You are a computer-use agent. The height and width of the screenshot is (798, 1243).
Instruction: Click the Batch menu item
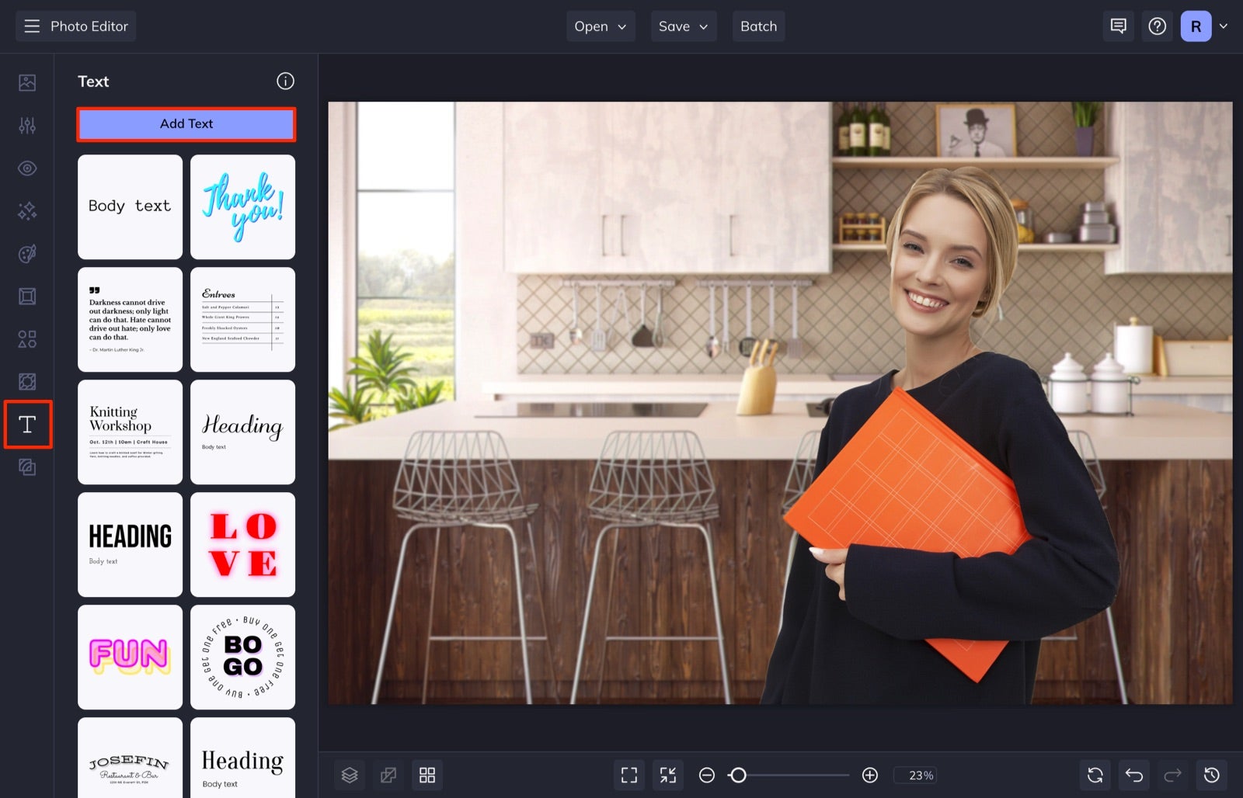click(758, 26)
